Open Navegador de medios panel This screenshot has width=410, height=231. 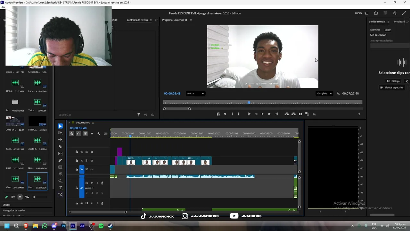pos(14,210)
